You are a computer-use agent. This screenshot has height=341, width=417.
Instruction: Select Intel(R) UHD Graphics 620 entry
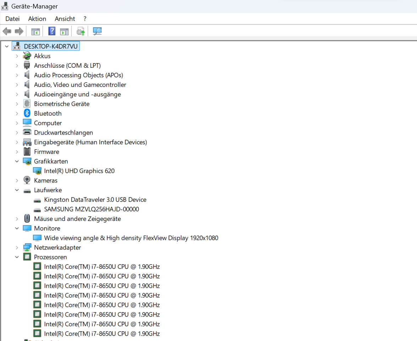pyautogui.click(x=79, y=170)
